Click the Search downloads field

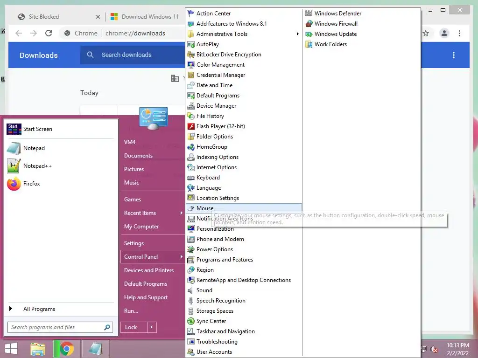pyautogui.click(x=133, y=55)
